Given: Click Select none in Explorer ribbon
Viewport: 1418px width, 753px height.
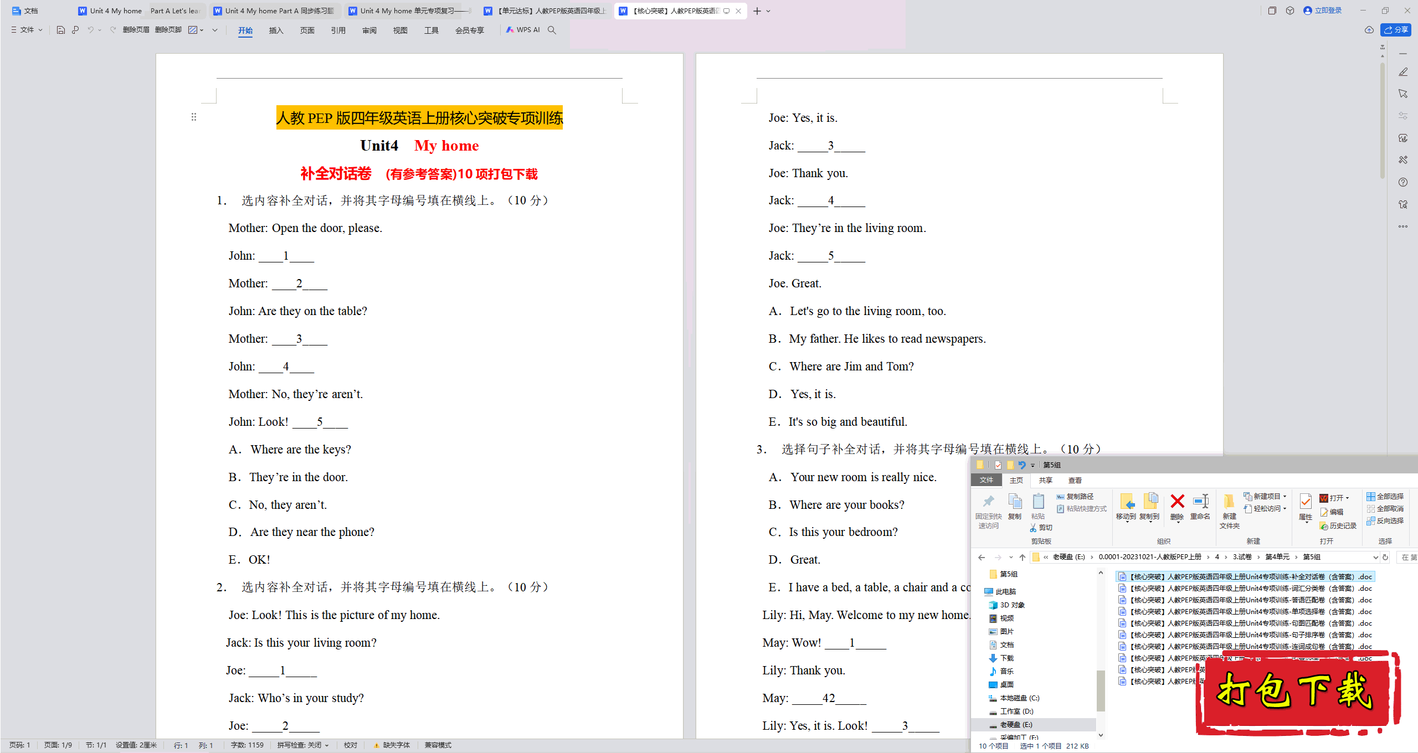Looking at the screenshot, I should click(1385, 509).
